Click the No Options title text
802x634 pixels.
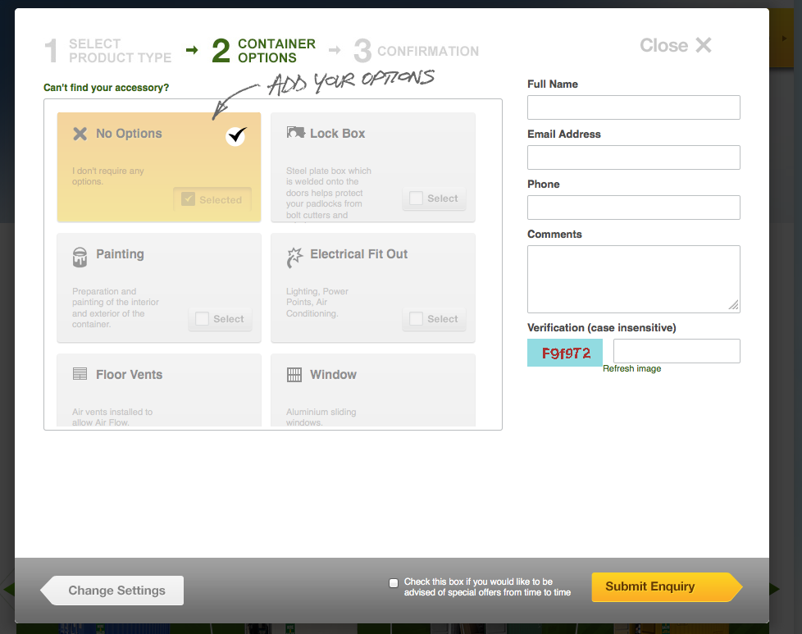pyautogui.click(x=129, y=134)
